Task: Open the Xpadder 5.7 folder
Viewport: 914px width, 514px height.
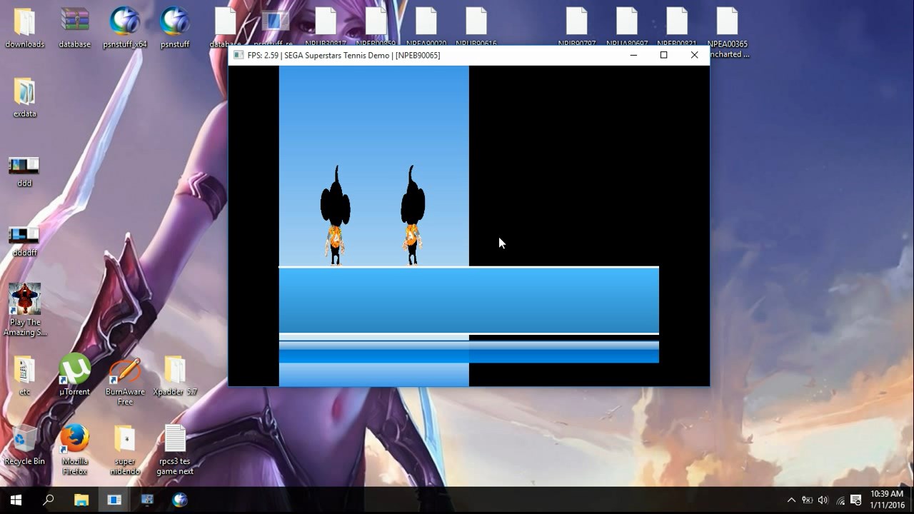Action: coord(174,370)
